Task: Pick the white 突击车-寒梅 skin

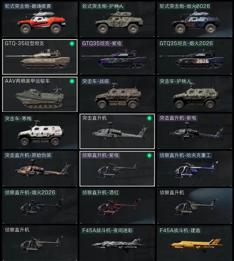Action: [x=40, y=131]
